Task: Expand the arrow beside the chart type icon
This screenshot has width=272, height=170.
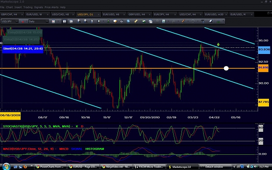Action: click(58, 21)
